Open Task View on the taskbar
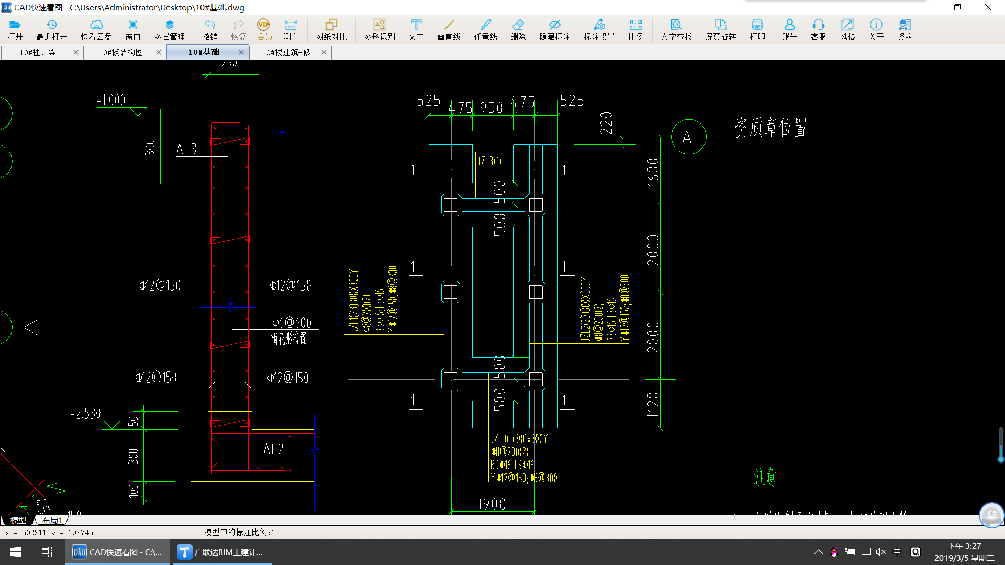 [47, 552]
